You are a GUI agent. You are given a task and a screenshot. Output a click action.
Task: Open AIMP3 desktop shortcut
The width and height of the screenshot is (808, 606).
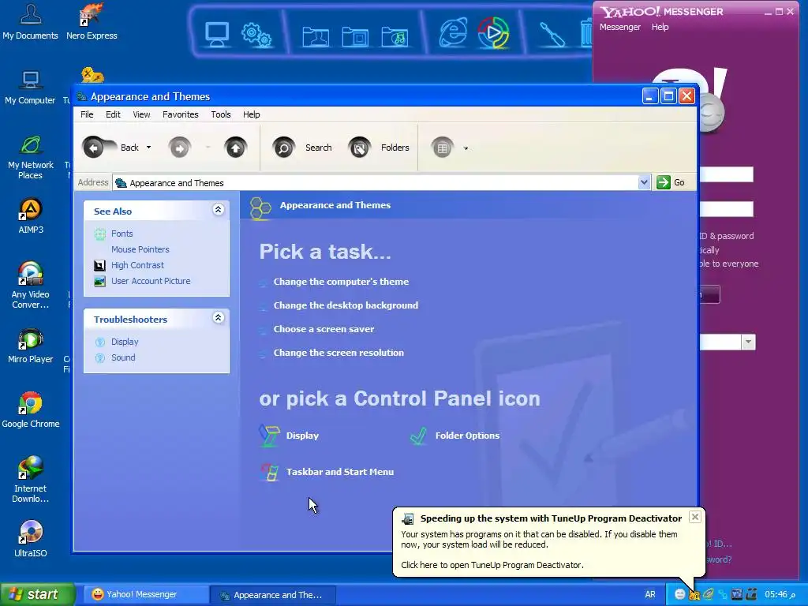(31, 216)
